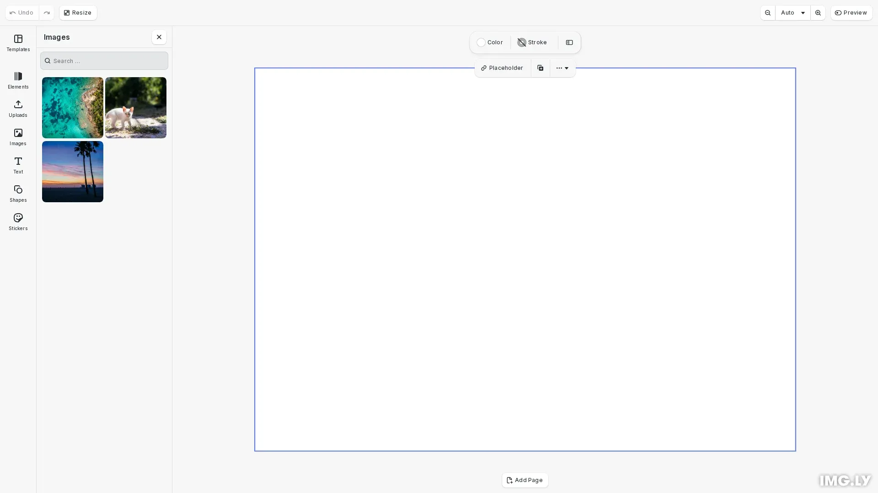
Task: Select the sunset palm trees thumbnail
Action: pos(72,171)
